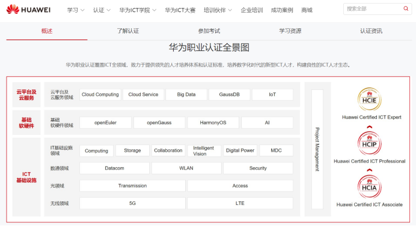Expand the 华为ICT学院 dropdown menu
This screenshot has width=416, height=226.
[x=138, y=10]
